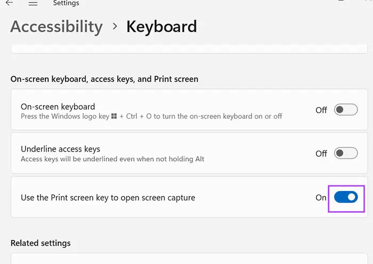
Task: Open the hamburger navigation menu
Action: tap(33, 3)
